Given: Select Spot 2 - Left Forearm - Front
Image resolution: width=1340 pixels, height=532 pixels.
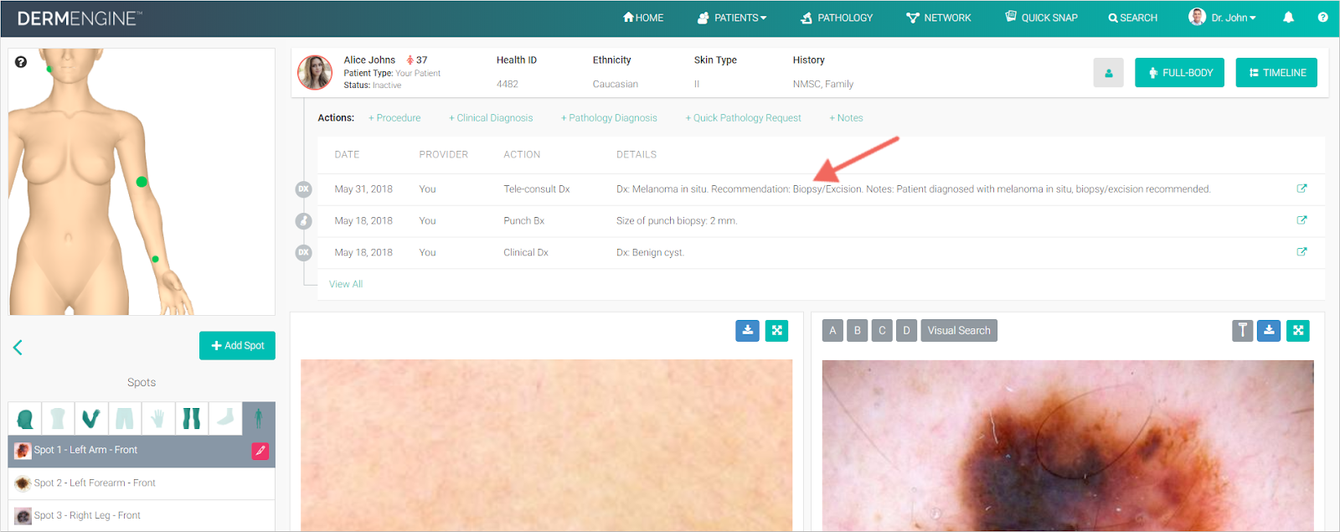Looking at the screenshot, I should click(x=142, y=483).
